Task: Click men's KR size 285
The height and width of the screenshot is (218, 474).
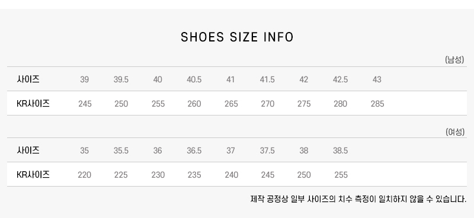Action: [377, 104]
